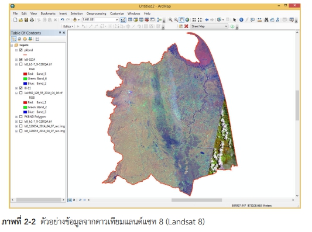312x232 pixels.
Task: Select the Pan hand tool
Action: [181, 20]
